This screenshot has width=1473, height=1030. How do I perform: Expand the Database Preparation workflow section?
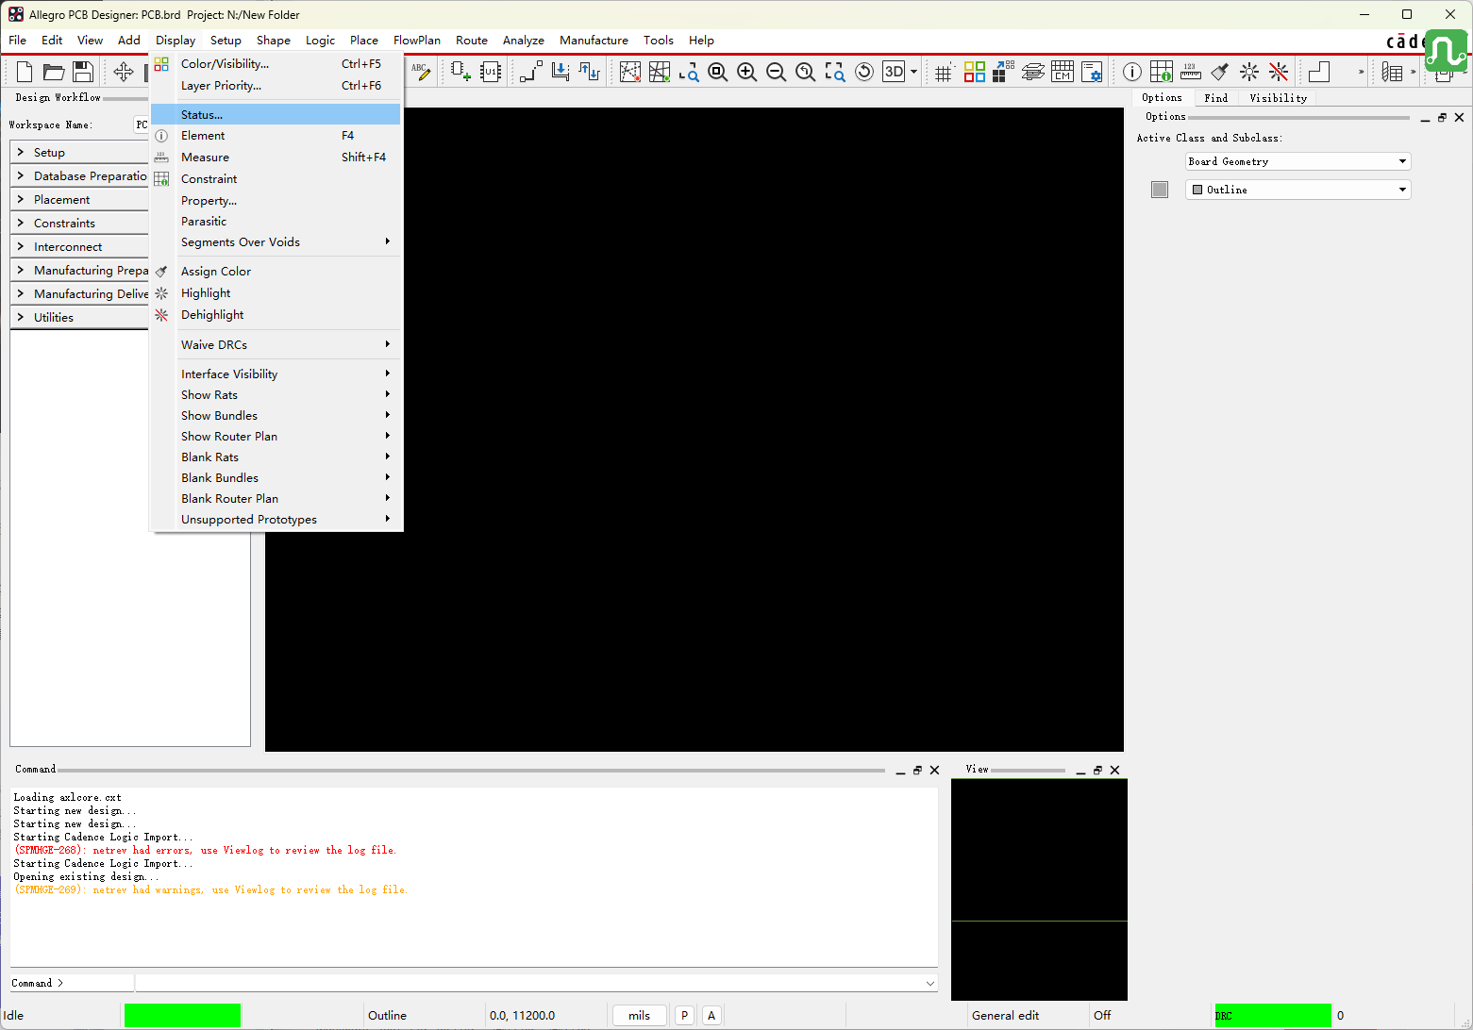pyautogui.click(x=79, y=175)
